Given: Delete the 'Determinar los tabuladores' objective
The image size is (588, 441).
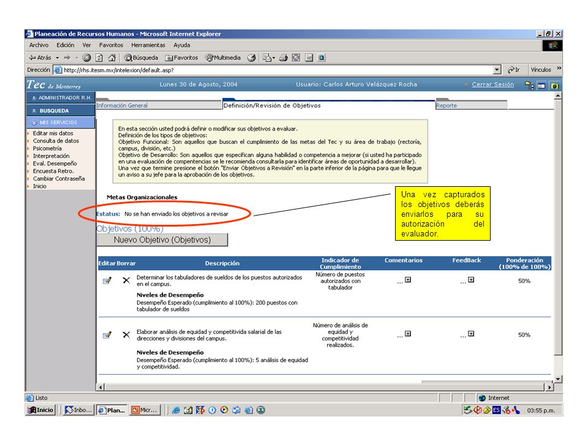Looking at the screenshot, I should [126, 281].
